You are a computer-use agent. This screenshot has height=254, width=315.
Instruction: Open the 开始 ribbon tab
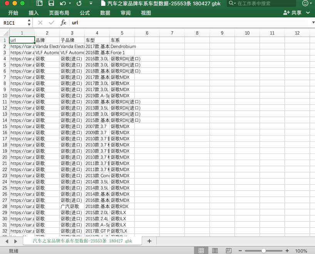13,13
